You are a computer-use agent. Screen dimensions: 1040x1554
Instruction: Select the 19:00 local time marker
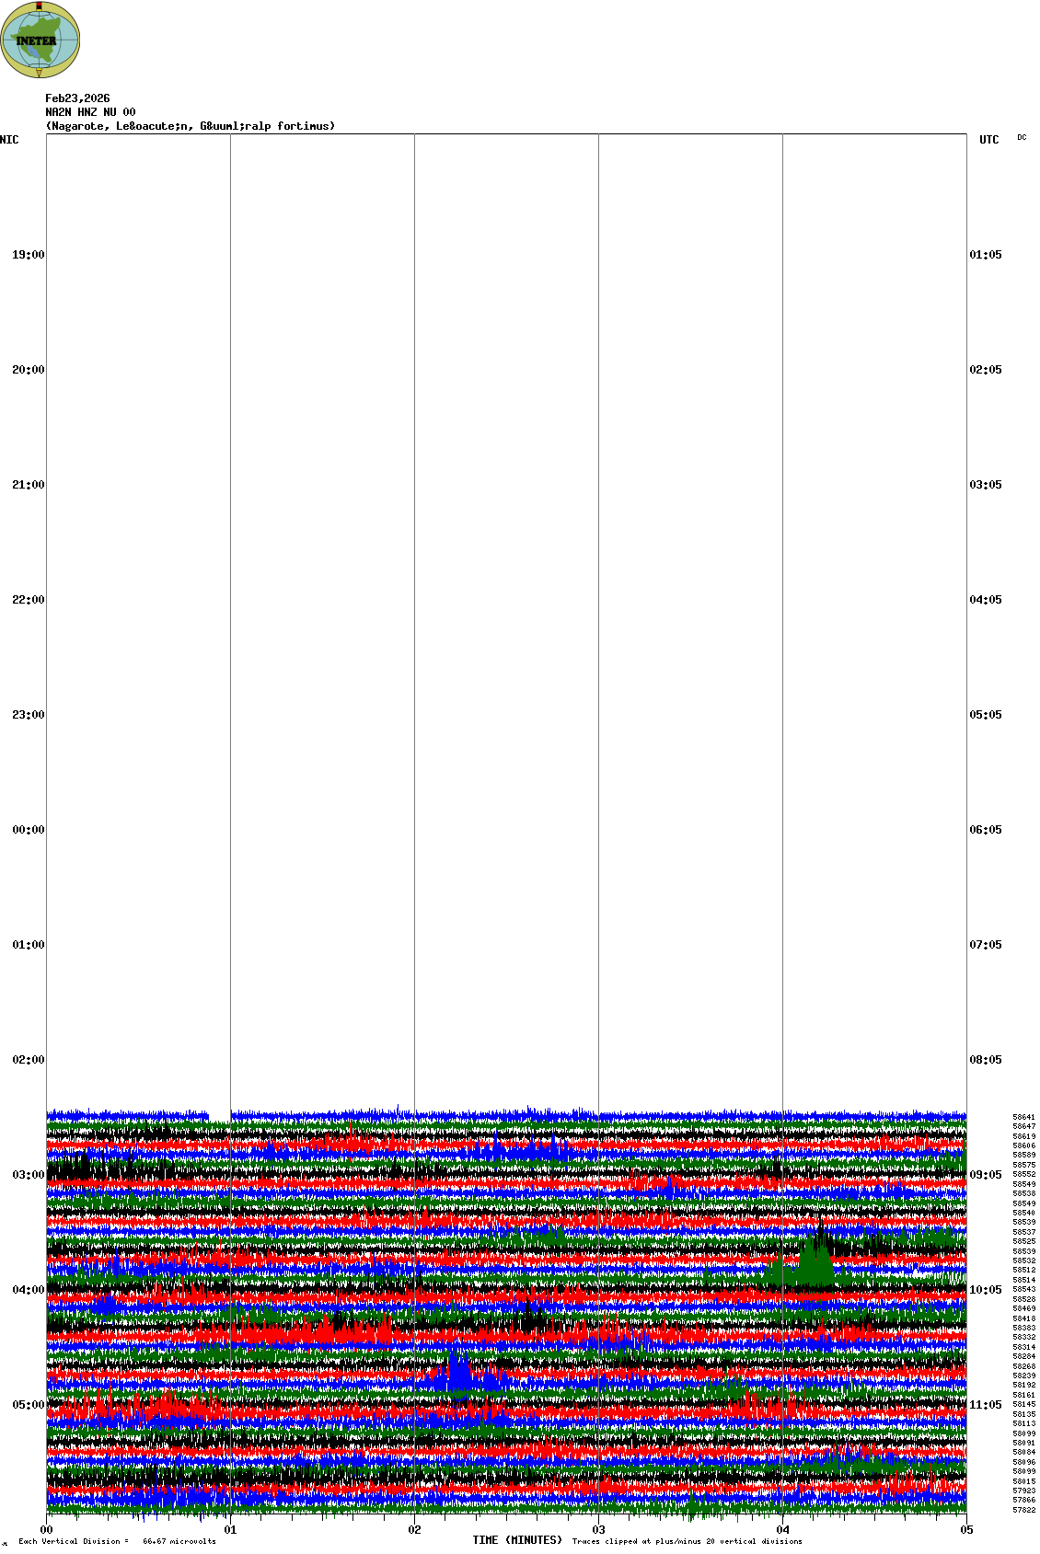coord(28,255)
